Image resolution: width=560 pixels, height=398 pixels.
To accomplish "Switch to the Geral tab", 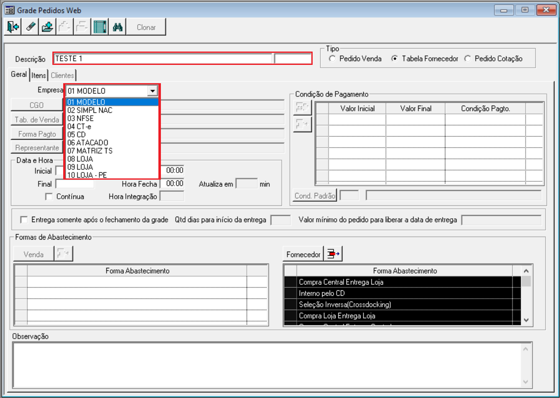I will pos(19,74).
